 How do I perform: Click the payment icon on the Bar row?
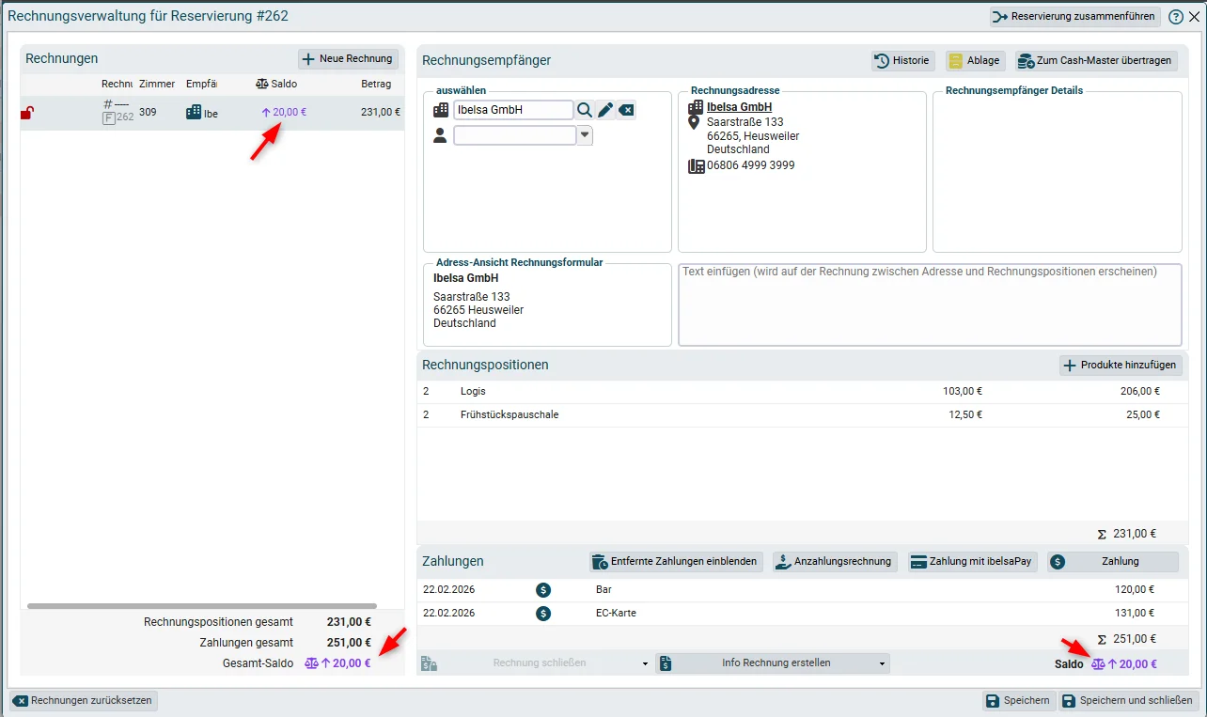pos(543,590)
